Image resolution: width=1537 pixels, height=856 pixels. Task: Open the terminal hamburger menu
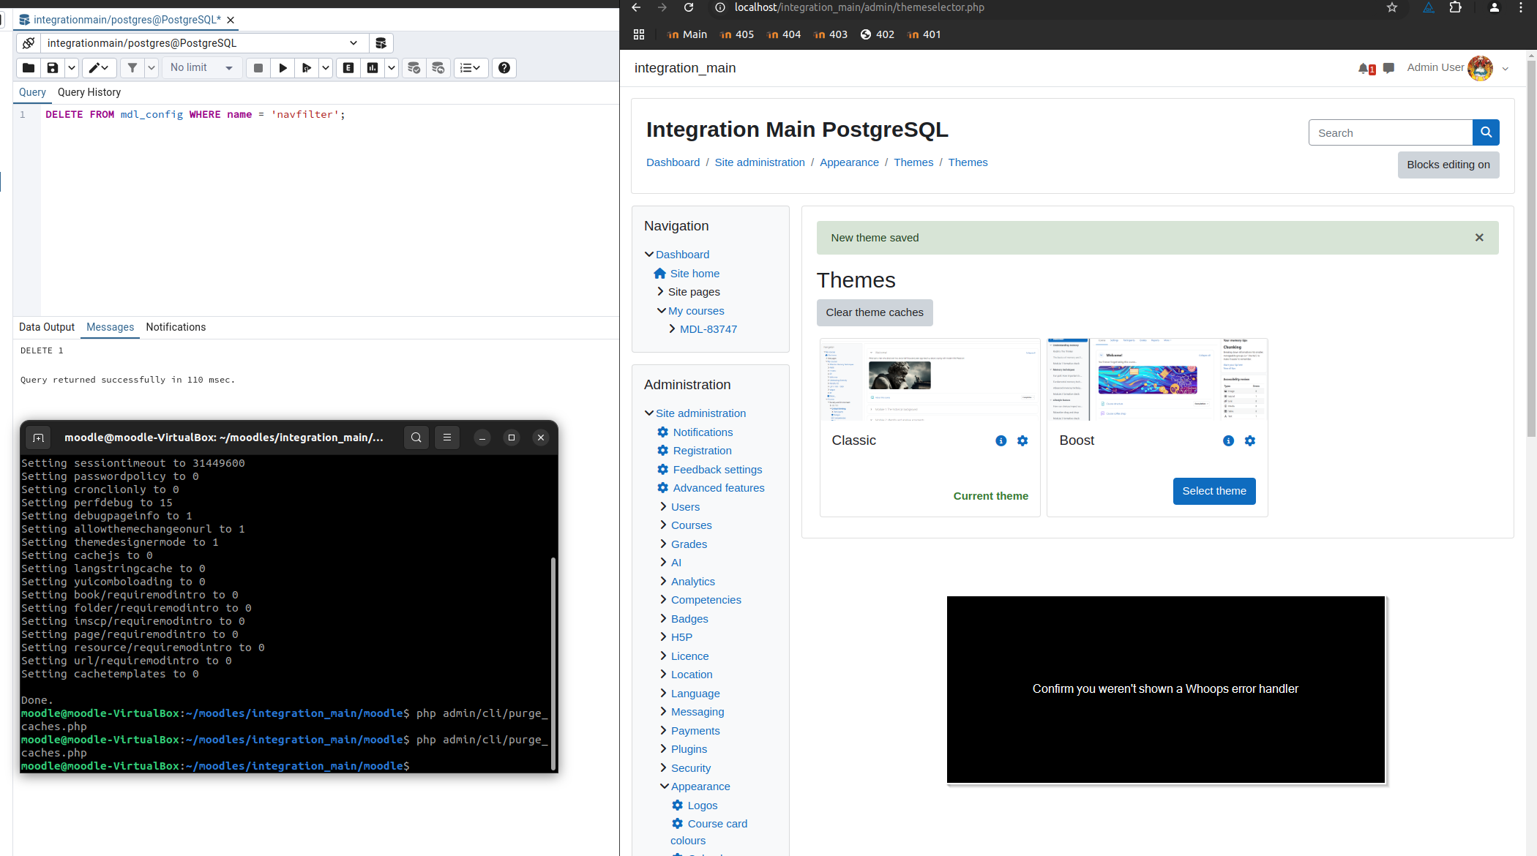click(x=447, y=438)
